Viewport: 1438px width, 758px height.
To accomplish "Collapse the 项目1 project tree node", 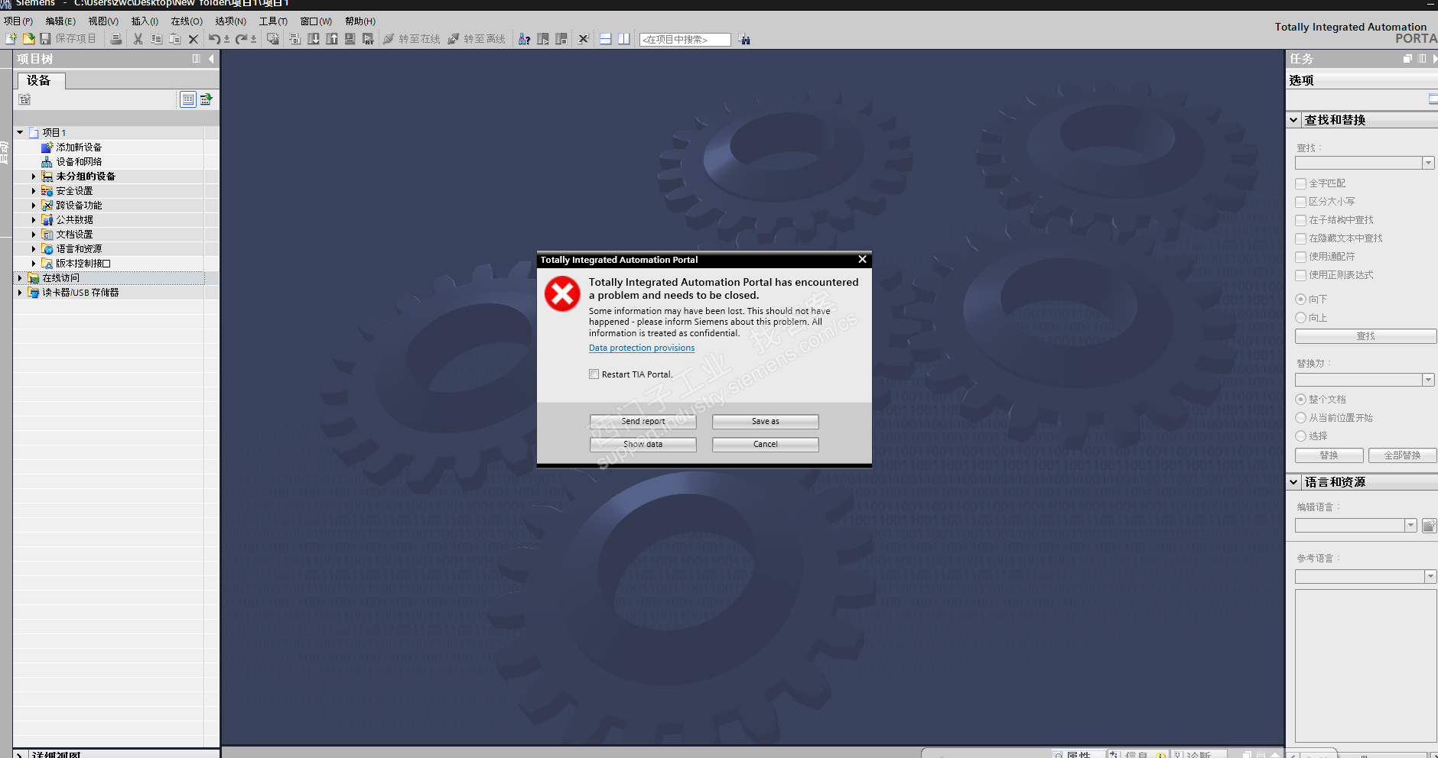I will (x=20, y=133).
